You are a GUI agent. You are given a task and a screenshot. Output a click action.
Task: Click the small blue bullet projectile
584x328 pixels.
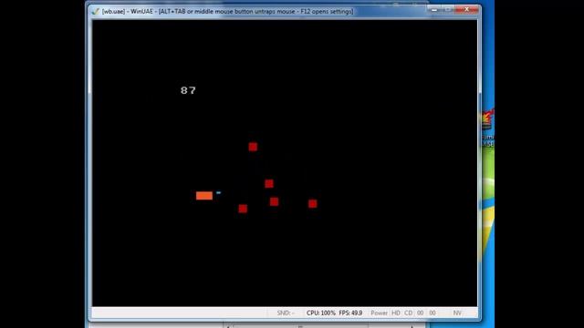218,192
